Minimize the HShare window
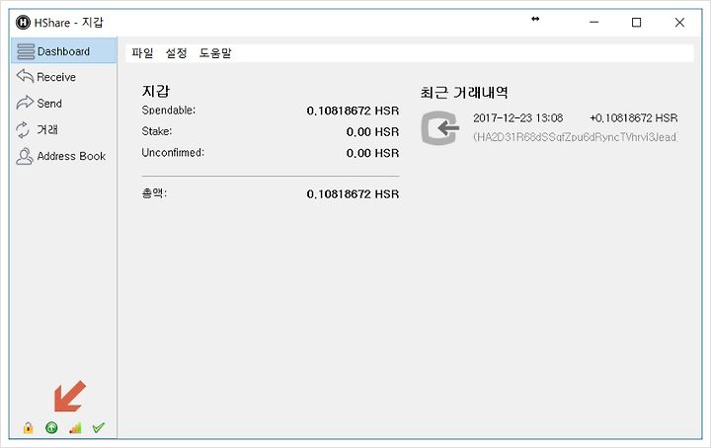Viewport: 711px width, 448px height. pos(594,22)
